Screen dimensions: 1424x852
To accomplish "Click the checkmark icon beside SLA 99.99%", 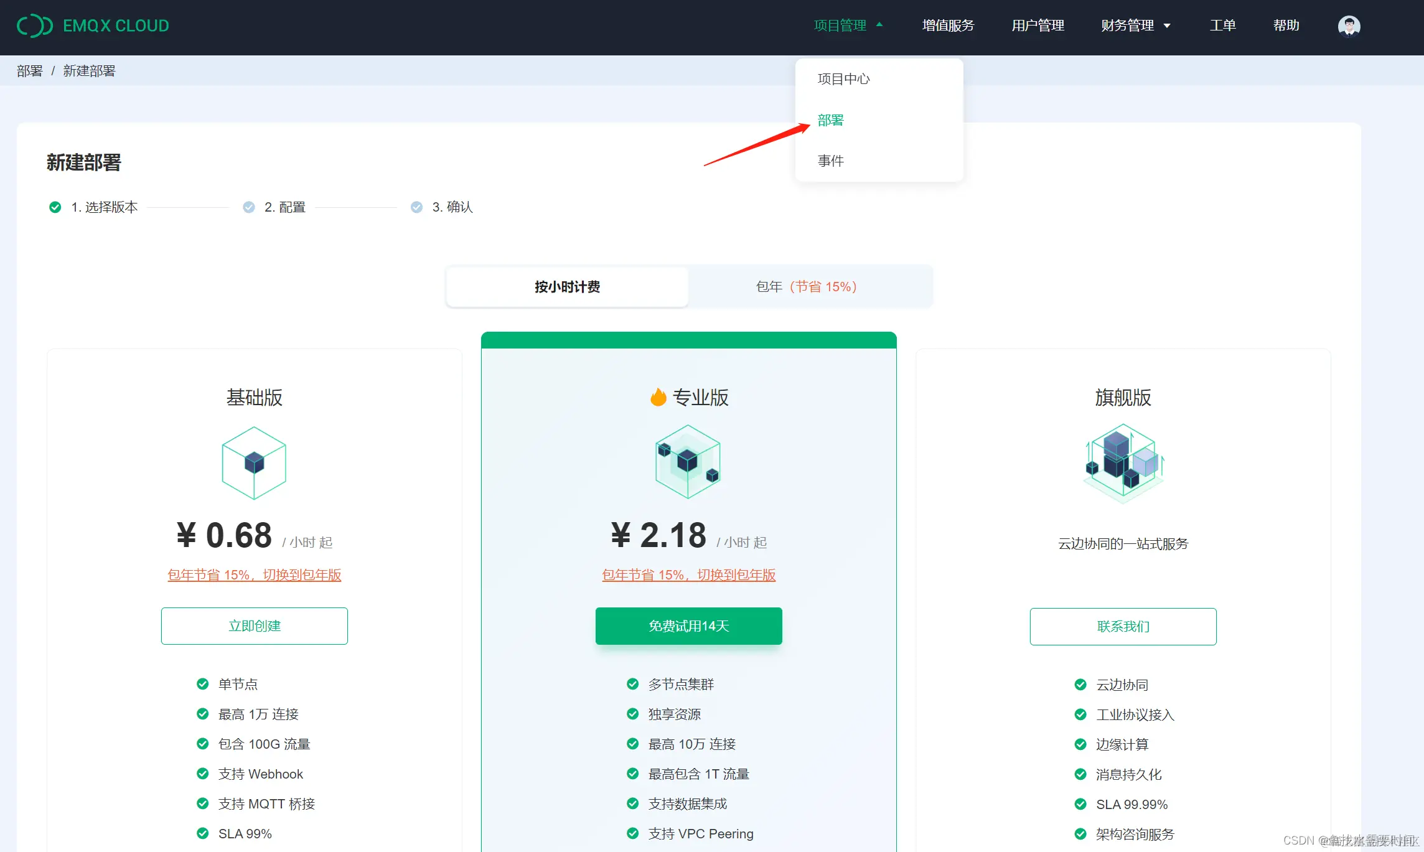I will pos(1080,803).
